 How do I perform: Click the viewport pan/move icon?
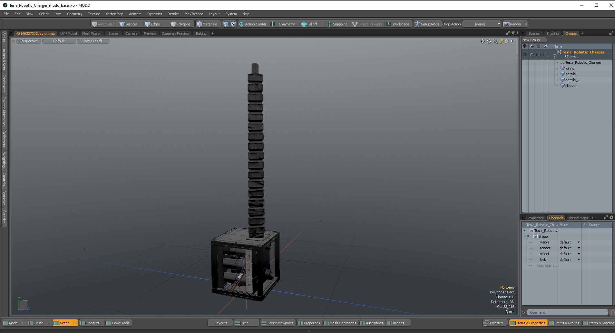click(482, 41)
